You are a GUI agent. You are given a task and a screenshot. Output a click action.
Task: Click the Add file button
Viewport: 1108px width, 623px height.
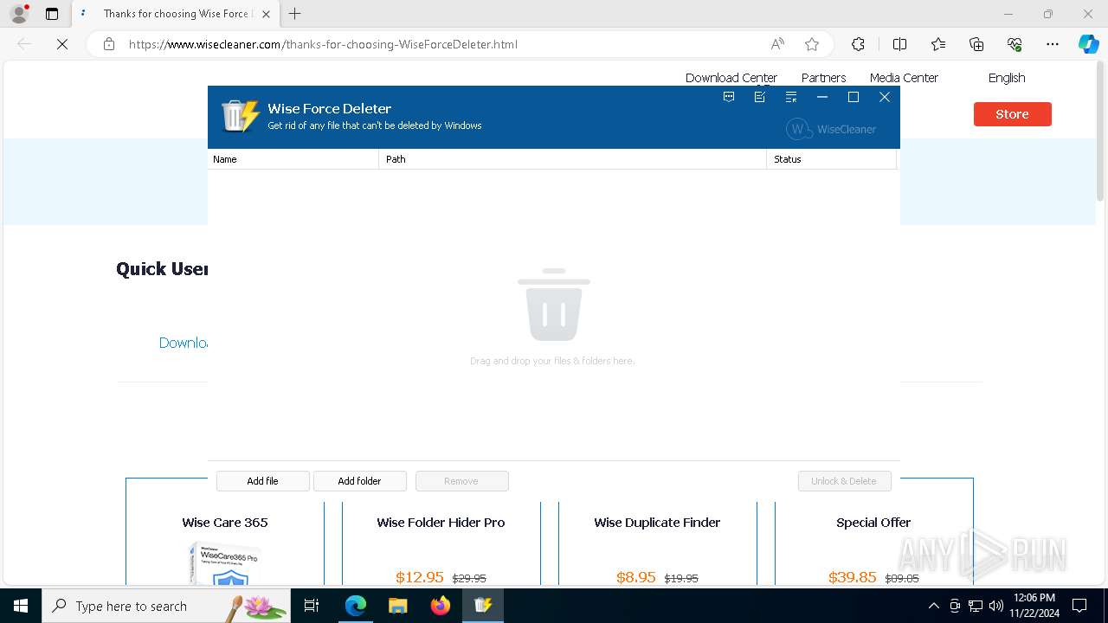click(262, 481)
